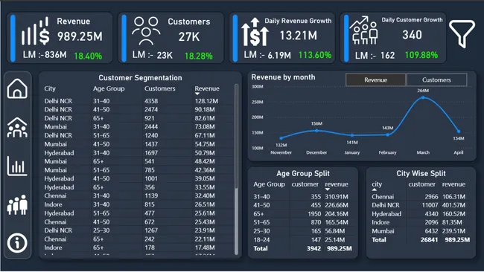Select 310.91M in Age Group Split
484x272 pixels.
(337, 196)
